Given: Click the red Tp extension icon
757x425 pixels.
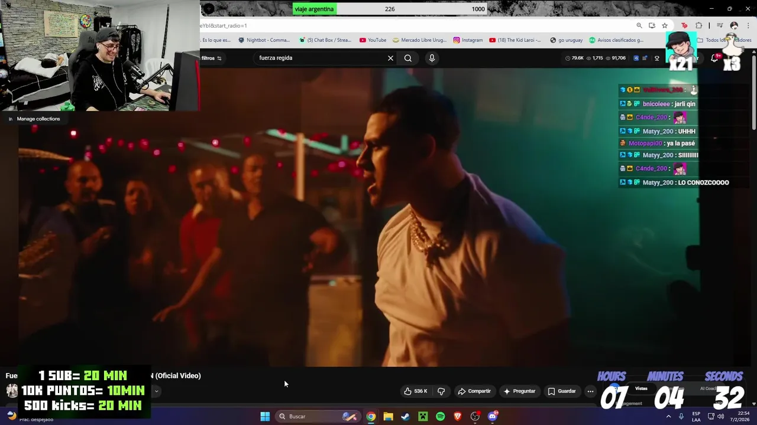Looking at the screenshot, I should click(x=684, y=25).
